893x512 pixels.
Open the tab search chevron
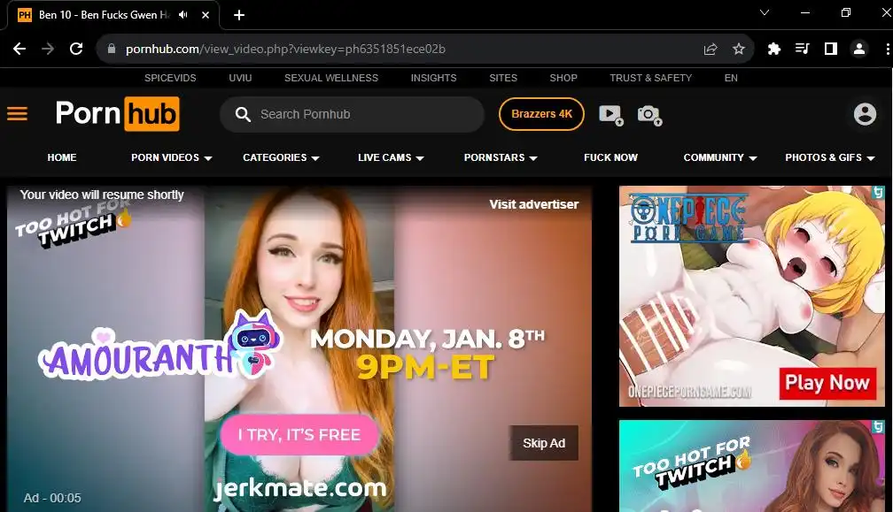coord(765,12)
